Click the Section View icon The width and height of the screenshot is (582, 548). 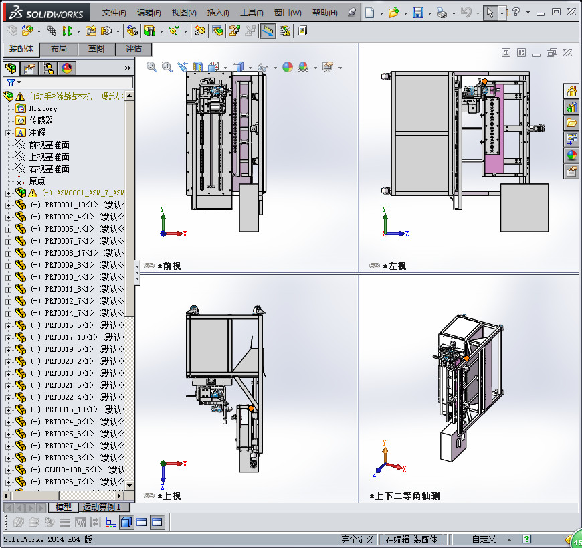click(x=198, y=67)
